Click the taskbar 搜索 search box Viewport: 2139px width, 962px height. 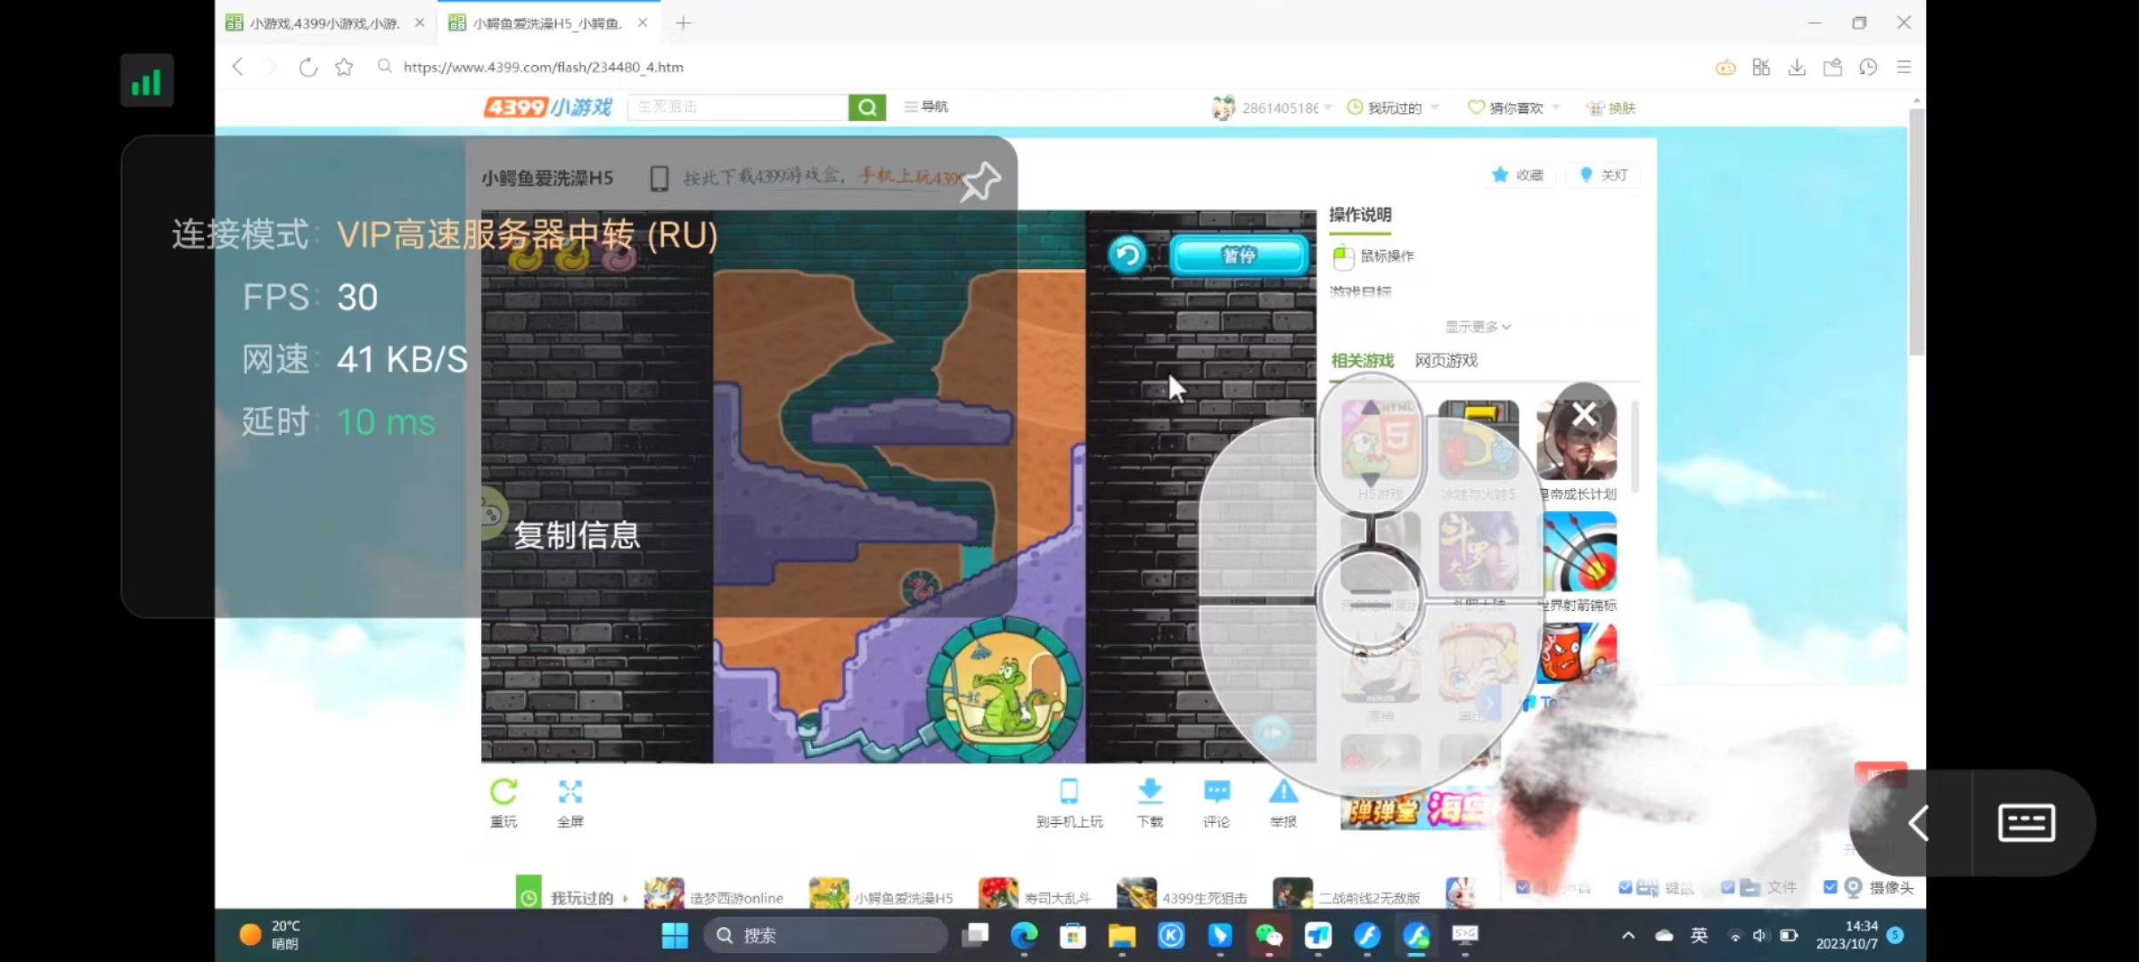(825, 935)
